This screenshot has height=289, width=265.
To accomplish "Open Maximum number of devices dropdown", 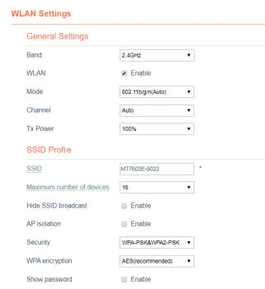I will [x=157, y=187].
